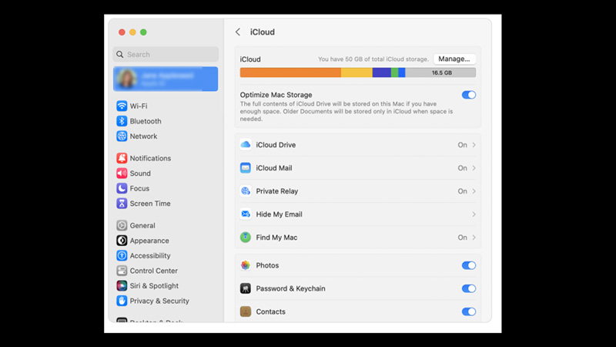Click the General gear icon

(122, 225)
